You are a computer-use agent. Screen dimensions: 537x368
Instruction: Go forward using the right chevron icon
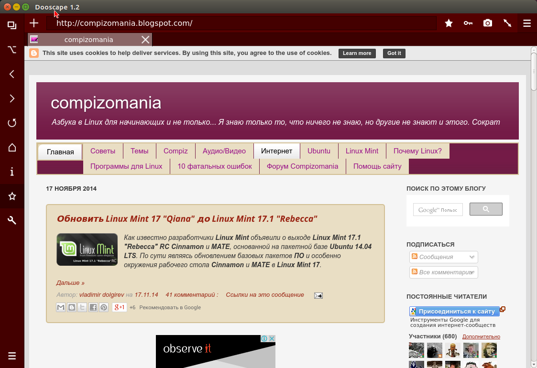click(x=12, y=98)
